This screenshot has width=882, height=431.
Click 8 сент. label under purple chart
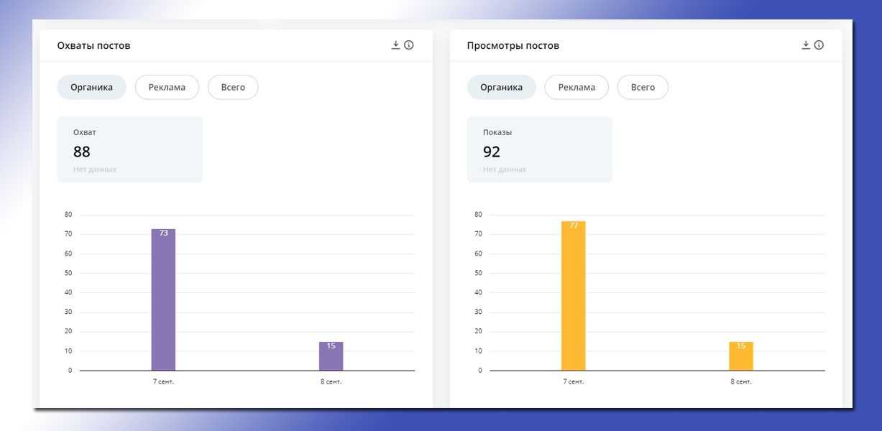click(331, 381)
